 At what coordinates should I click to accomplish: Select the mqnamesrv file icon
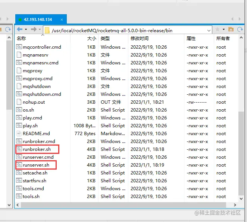coord(19,55)
